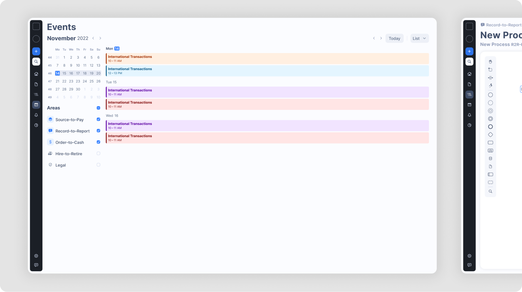522x292 pixels.
Task: Select November 20 in the mini calendar
Action: point(98,73)
